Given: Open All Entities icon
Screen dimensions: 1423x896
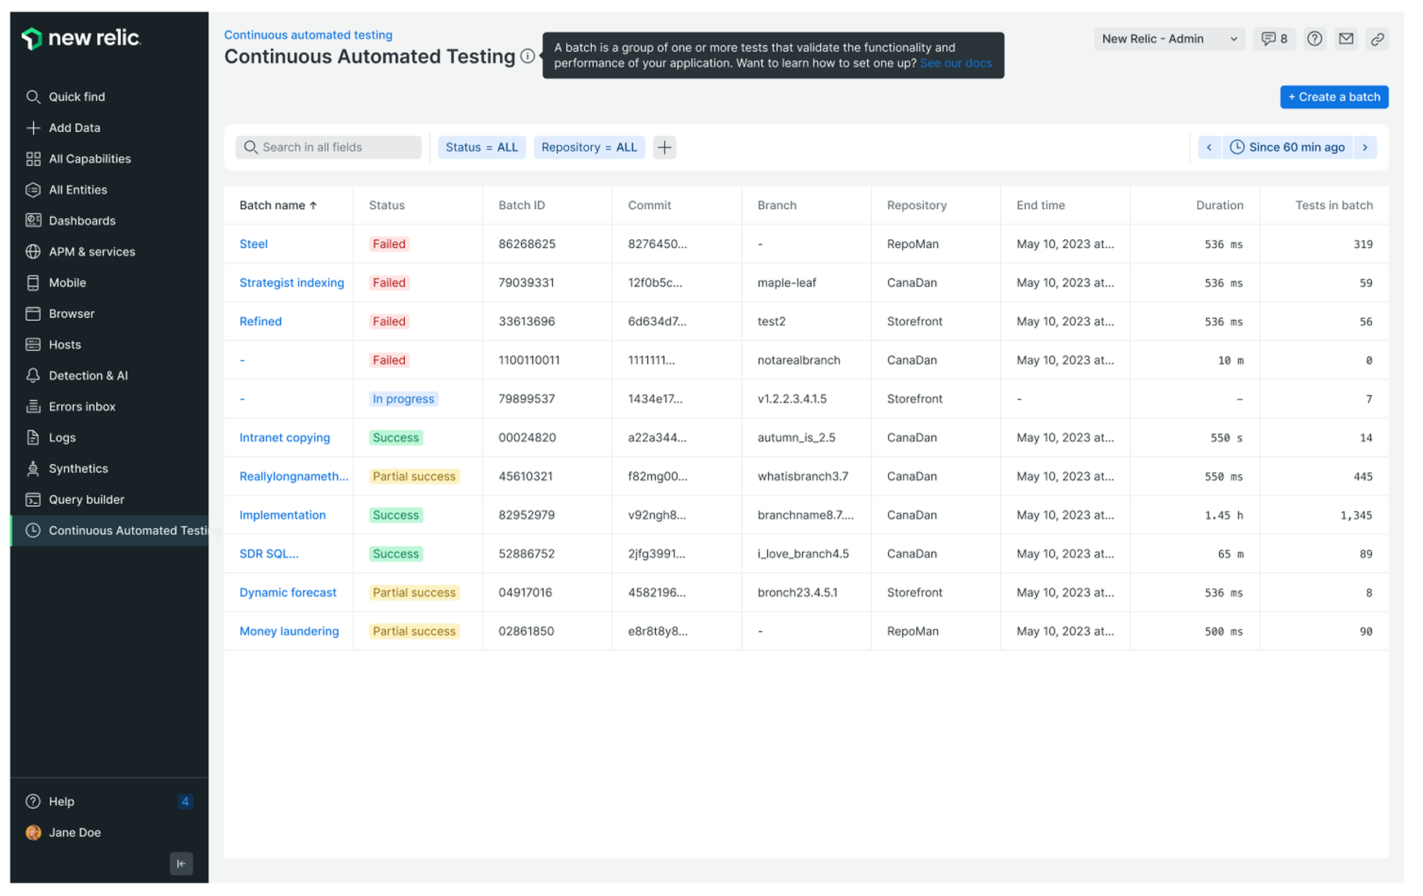Looking at the screenshot, I should click(33, 190).
